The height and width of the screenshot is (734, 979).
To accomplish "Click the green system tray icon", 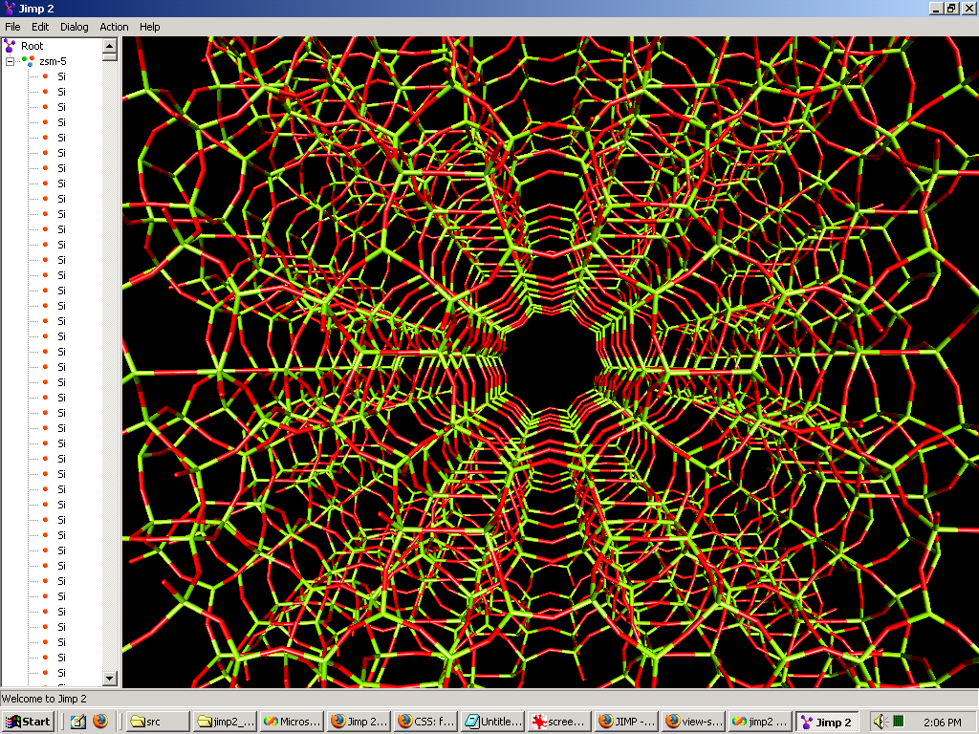I will point(899,721).
